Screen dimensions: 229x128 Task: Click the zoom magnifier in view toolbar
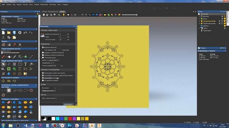[59, 15]
